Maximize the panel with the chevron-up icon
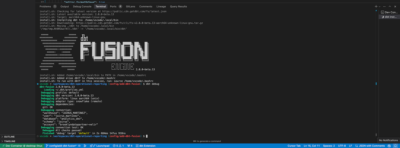 click(x=390, y=6)
